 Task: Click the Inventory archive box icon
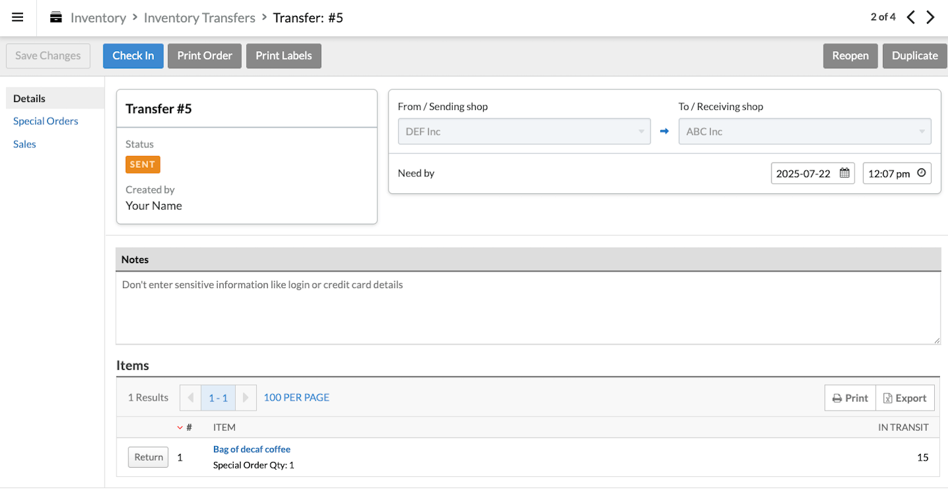coord(56,18)
